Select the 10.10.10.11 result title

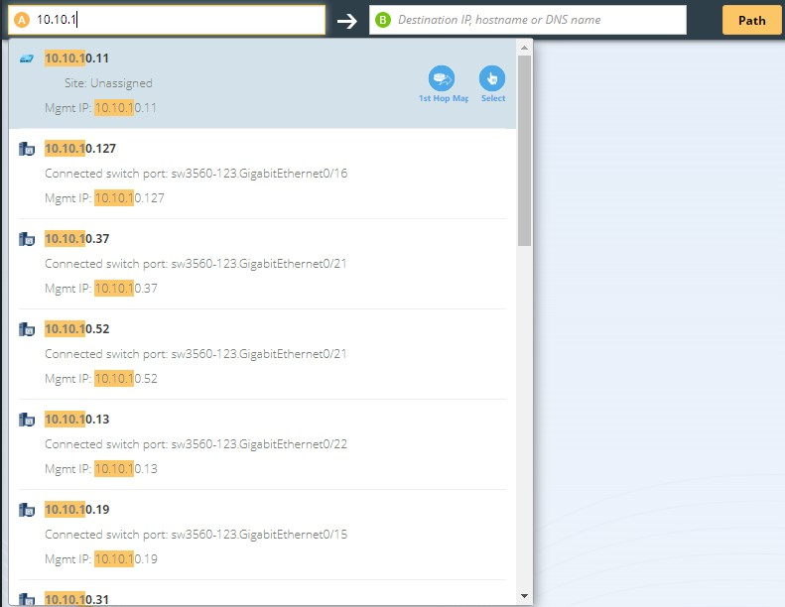click(x=76, y=59)
